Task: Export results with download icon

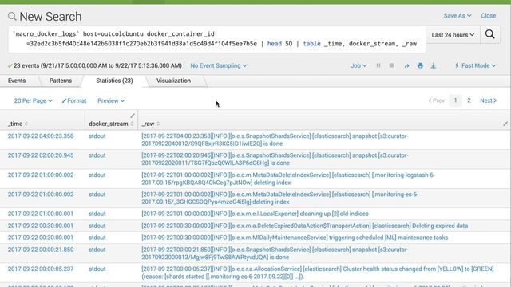Action: pos(433,65)
